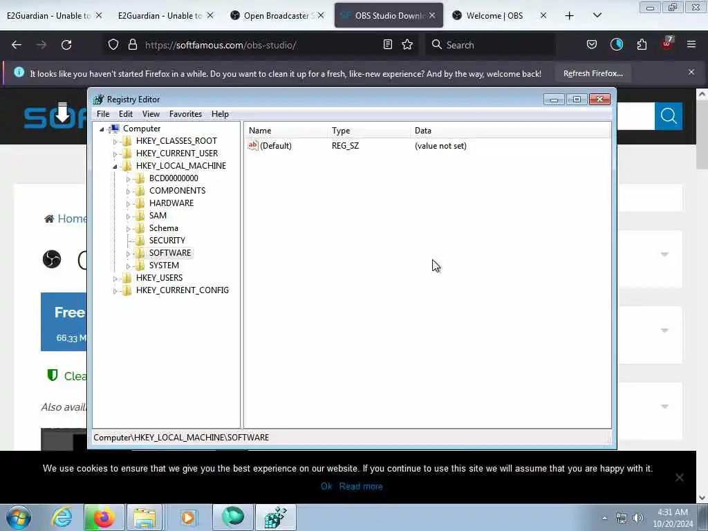Expand the HARDWARE key

[x=128, y=204]
